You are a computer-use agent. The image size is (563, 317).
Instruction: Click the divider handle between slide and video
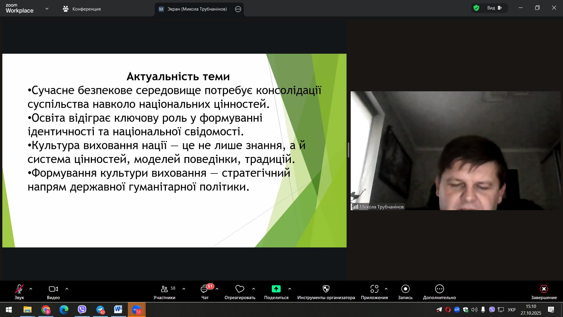point(348,150)
